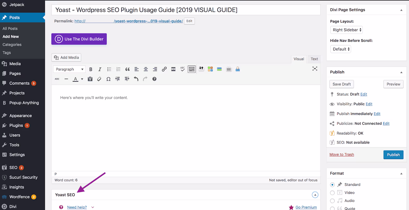Expand the Need help chevron
The height and width of the screenshot is (210, 409).
pos(93,207)
